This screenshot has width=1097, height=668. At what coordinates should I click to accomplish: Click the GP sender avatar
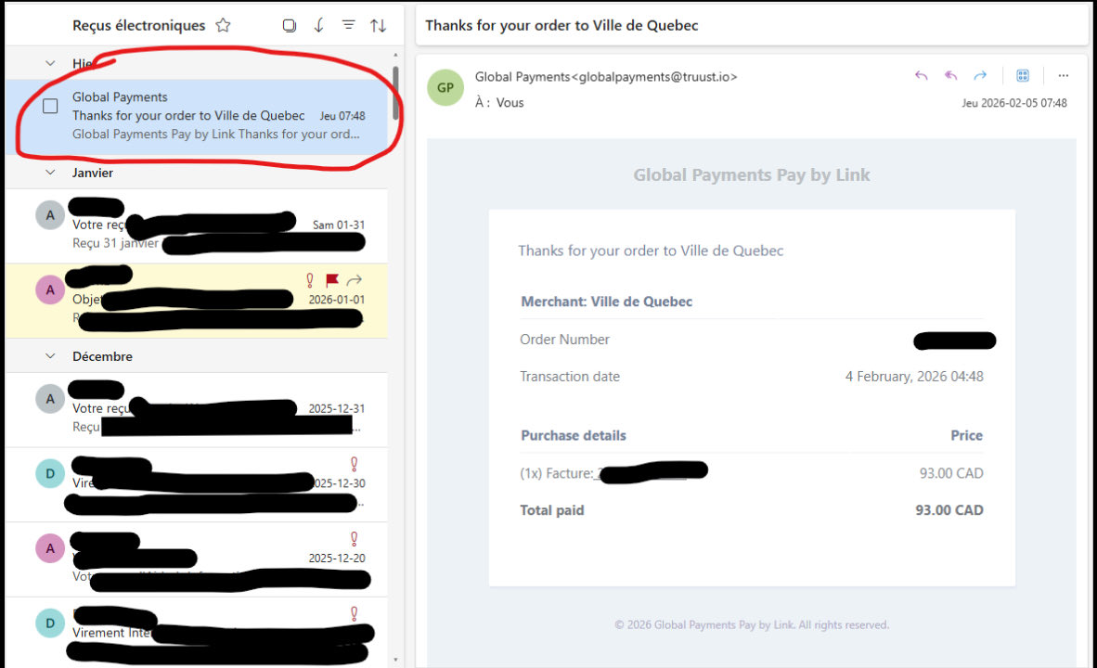(x=445, y=87)
